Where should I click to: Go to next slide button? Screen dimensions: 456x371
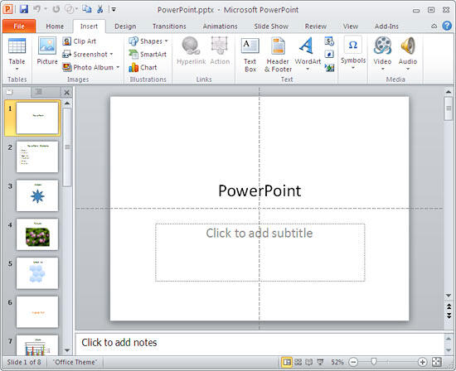[x=449, y=316]
